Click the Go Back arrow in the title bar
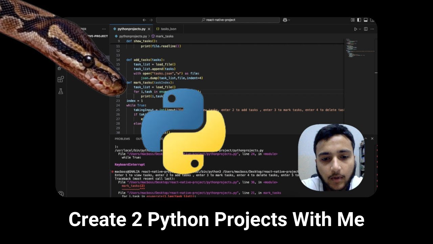Screen dimensions: 433x244 (144, 20)
